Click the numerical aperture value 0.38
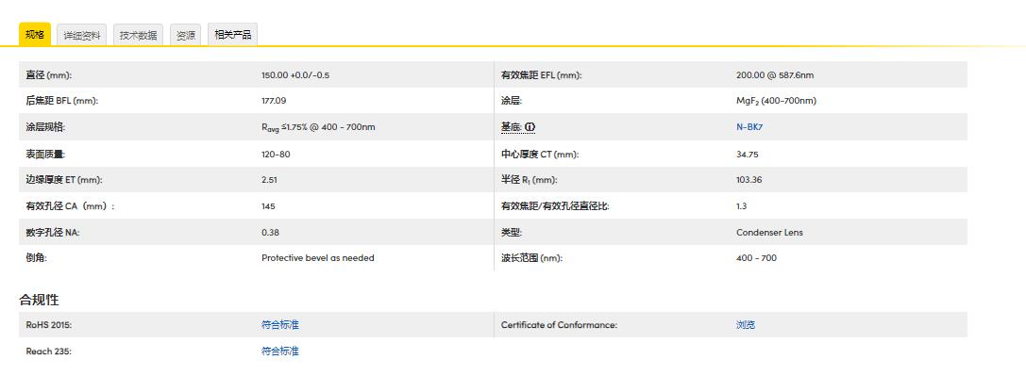The width and height of the screenshot is (1026, 392). pyautogui.click(x=270, y=232)
